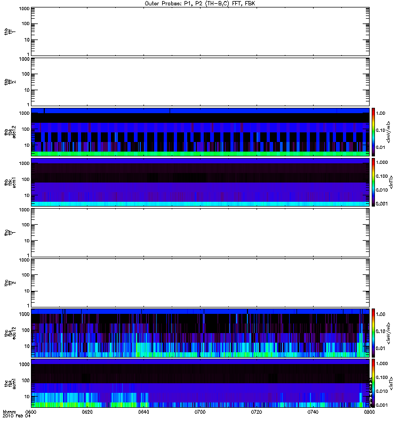Click the thc fbk edc12 color bar
The width and height of the screenshot is (400, 427).
coord(373,333)
